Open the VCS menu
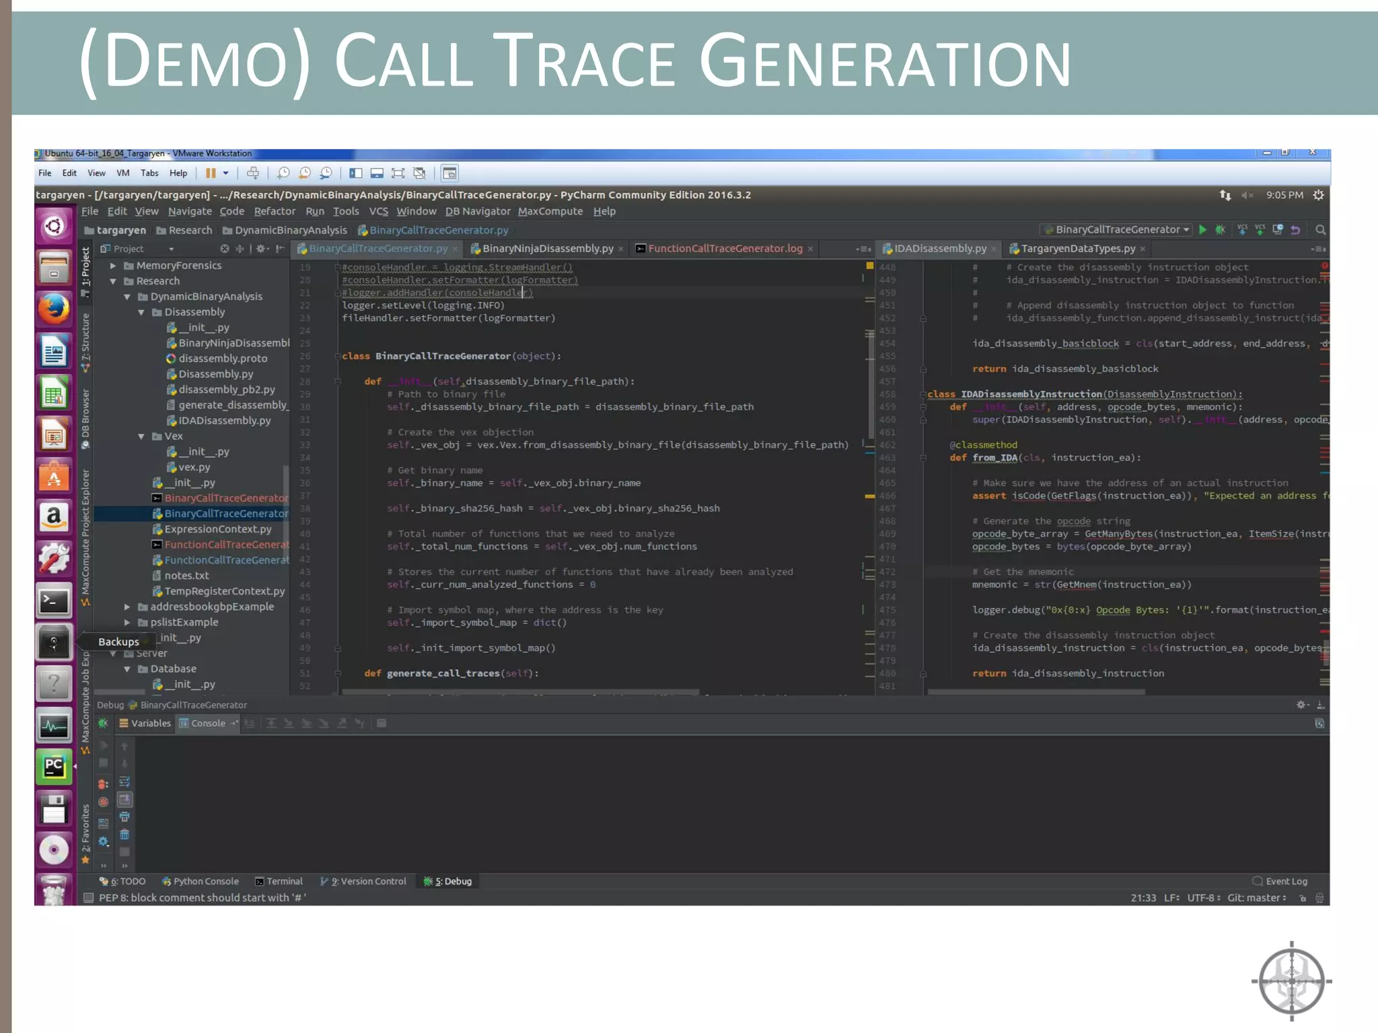Screen dimensions: 1378x1033 pyautogui.click(x=379, y=211)
